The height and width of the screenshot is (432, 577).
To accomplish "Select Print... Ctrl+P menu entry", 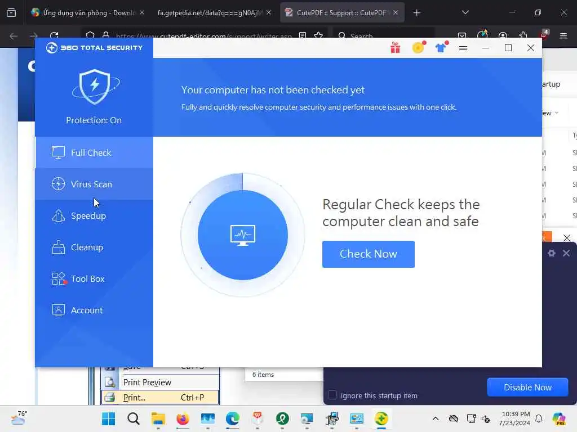I will click(x=159, y=398).
